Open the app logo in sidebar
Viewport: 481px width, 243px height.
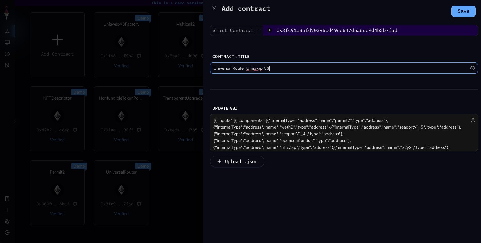7,13
